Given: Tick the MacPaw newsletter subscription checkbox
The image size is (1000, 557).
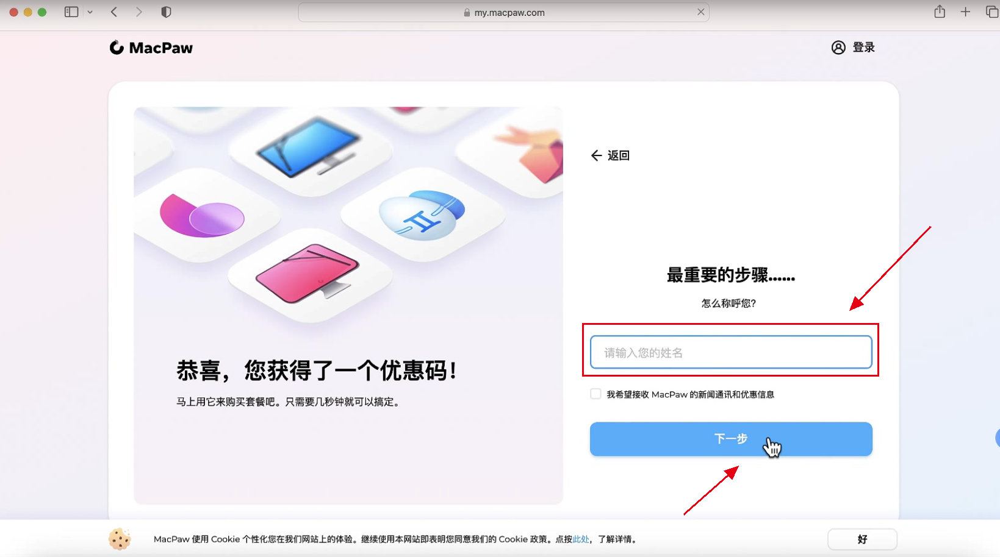Looking at the screenshot, I should coord(595,394).
